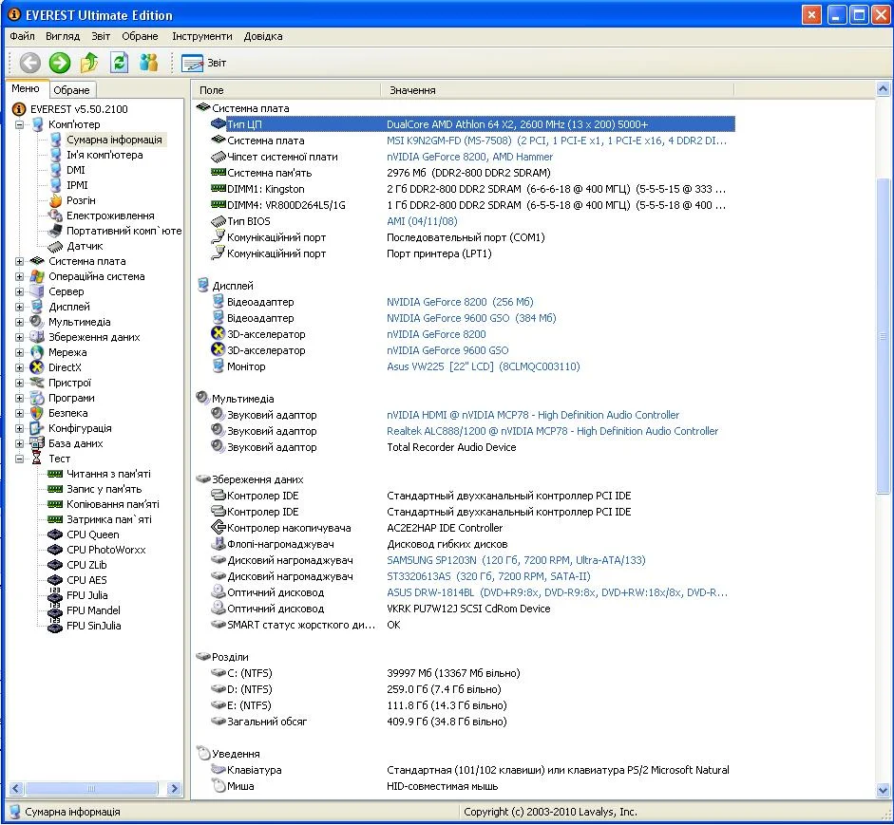Click the users icon in the toolbar
Viewport: 894px width, 825px height.
[x=148, y=63]
